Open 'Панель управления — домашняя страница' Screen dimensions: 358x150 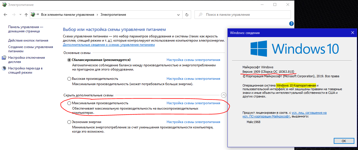pyautogui.click(x=26, y=29)
